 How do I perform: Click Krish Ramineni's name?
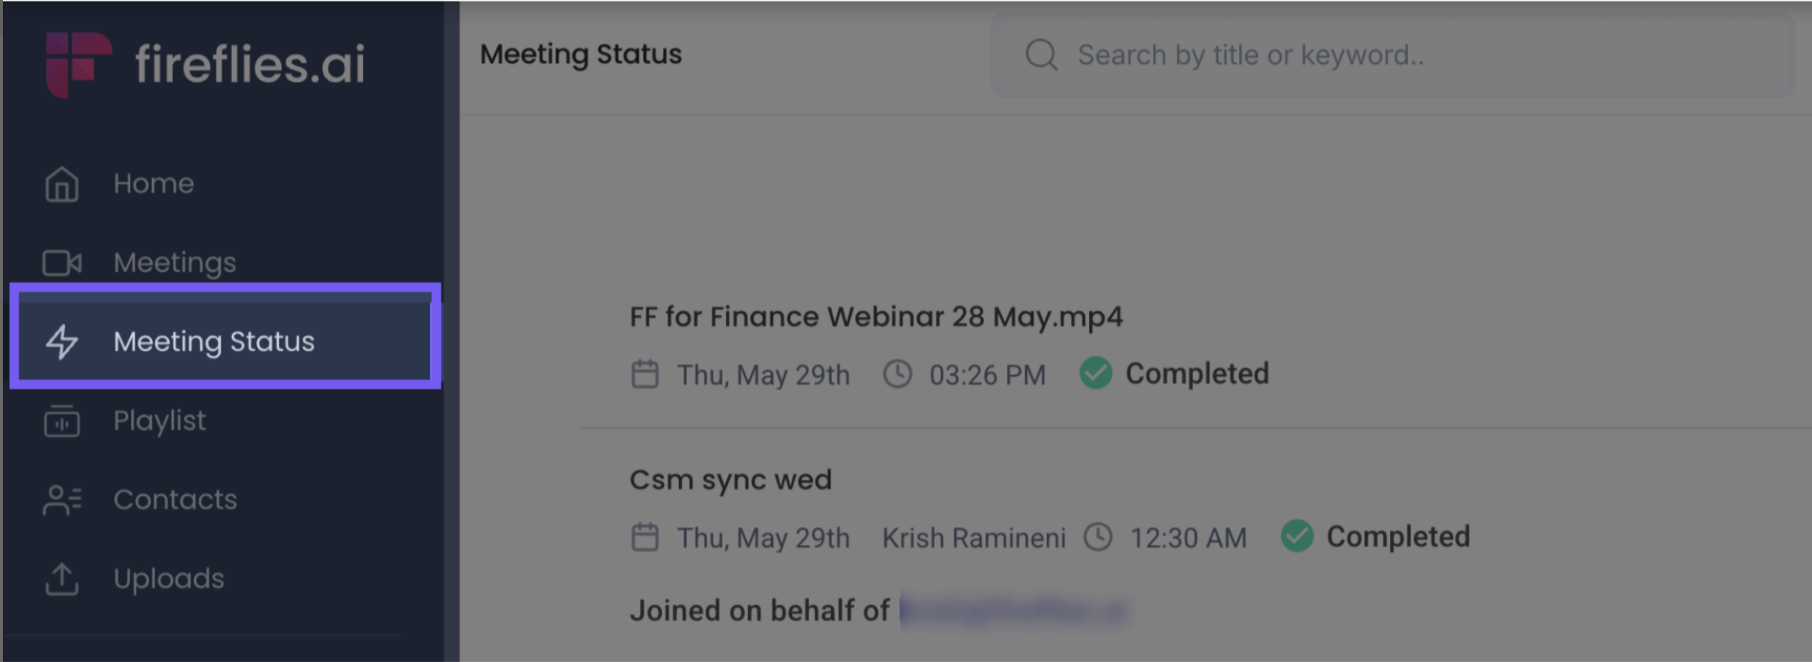tap(973, 537)
